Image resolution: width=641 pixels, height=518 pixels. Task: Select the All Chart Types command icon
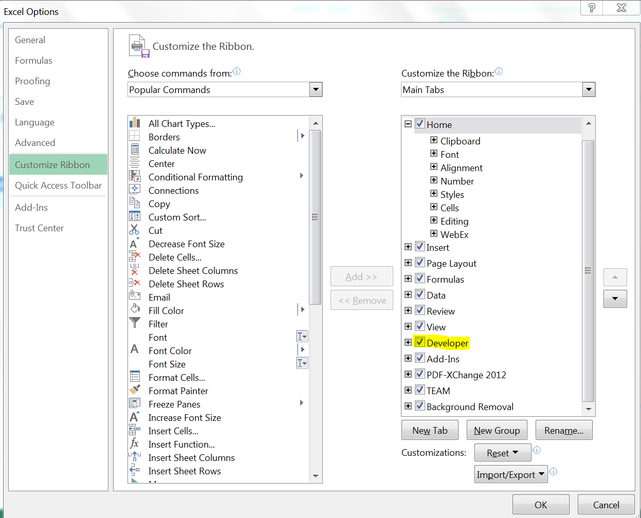click(135, 124)
